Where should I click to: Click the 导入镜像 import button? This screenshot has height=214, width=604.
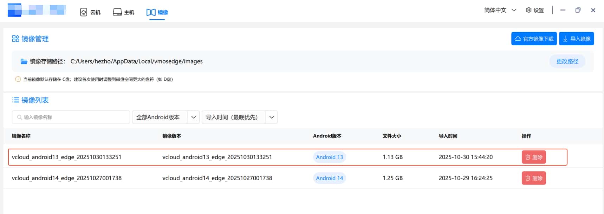point(576,39)
